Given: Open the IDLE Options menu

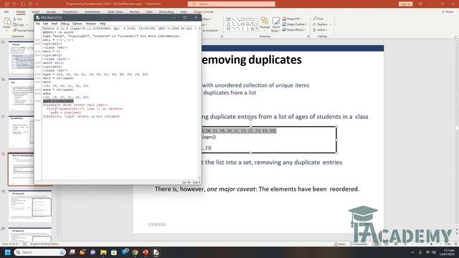Looking at the screenshot, I should [77, 24].
